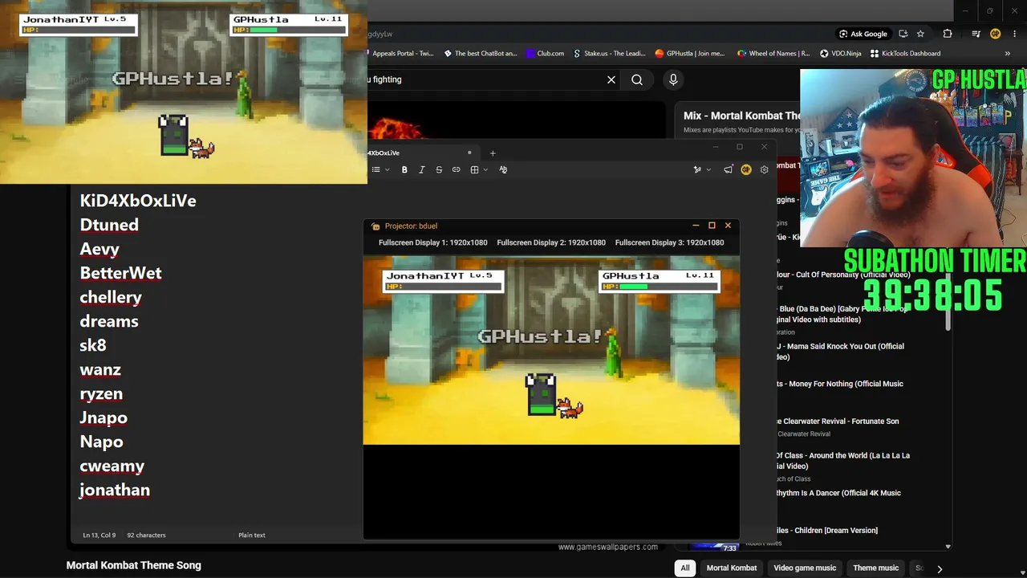Open the Chrome profile avatar

(x=996, y=34)
